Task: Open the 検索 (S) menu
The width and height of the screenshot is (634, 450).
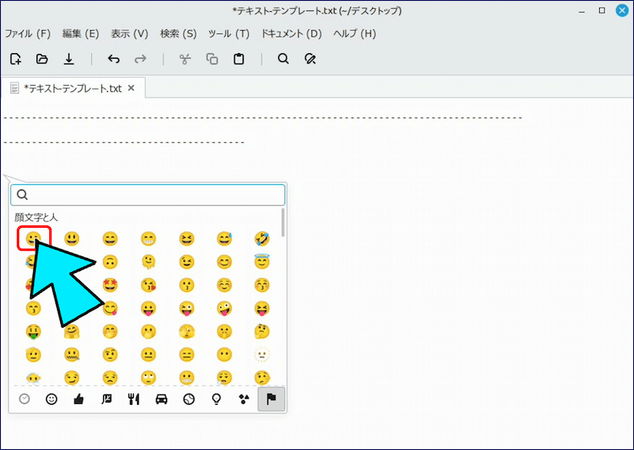Action: point(178,34)
